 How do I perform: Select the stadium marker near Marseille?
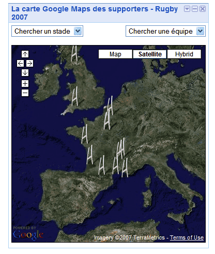tap(125, 168)
